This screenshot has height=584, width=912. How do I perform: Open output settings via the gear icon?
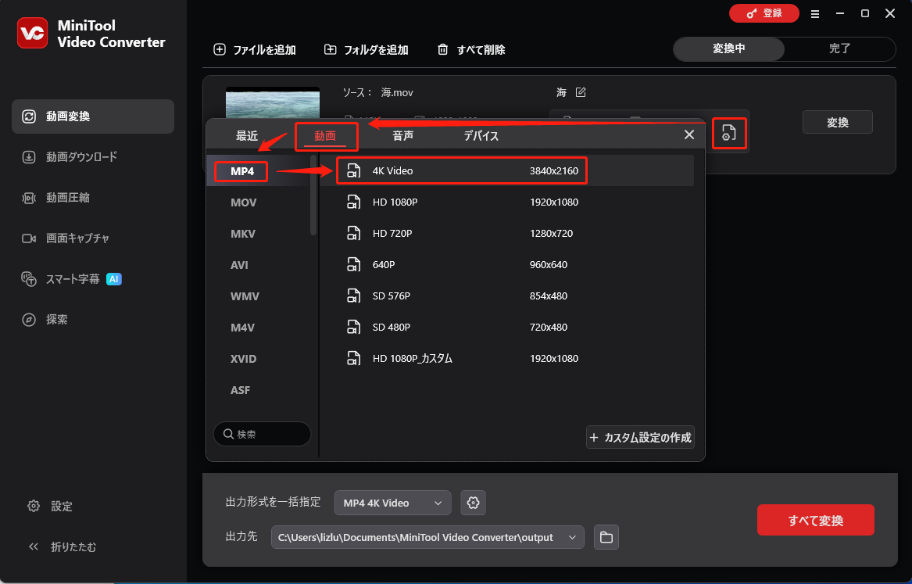click(473, 502)
